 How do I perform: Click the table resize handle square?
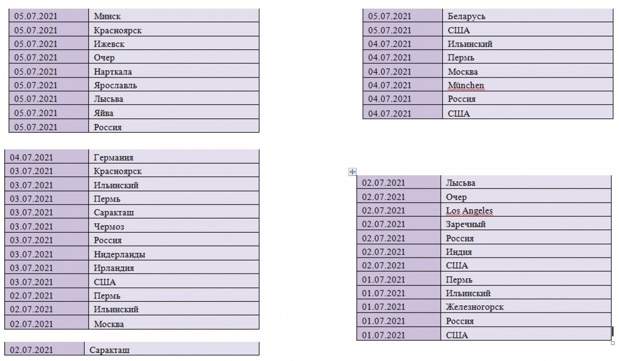612,343
